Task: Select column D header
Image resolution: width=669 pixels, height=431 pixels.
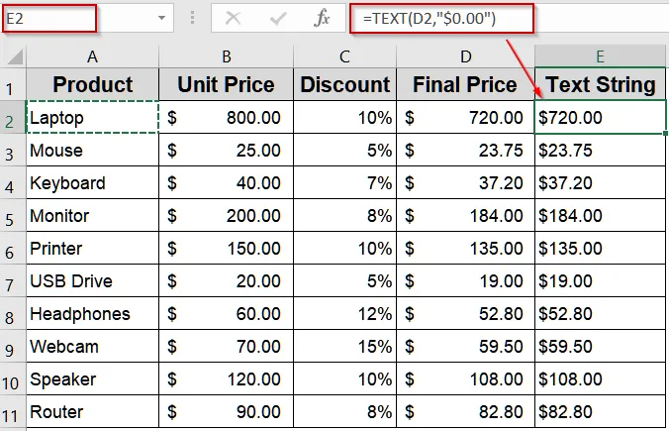Action: 465,56
